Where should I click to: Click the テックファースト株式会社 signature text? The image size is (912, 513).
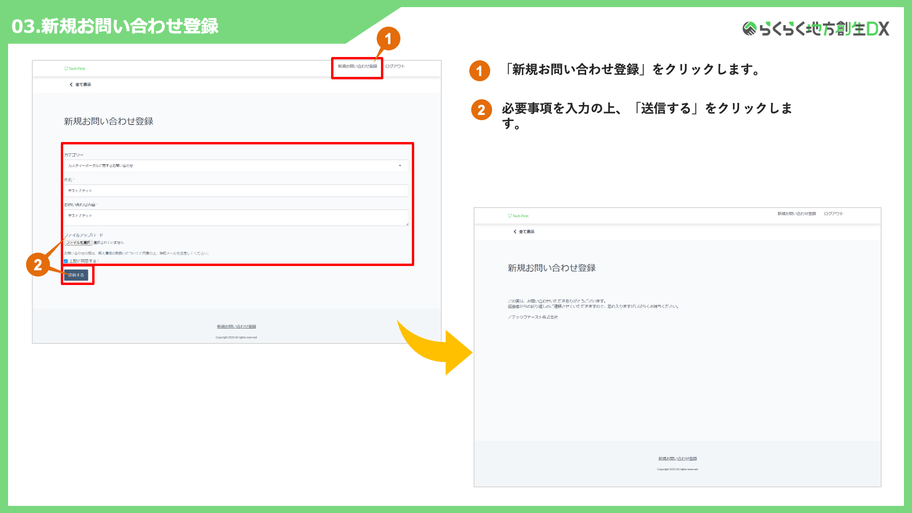532,317
